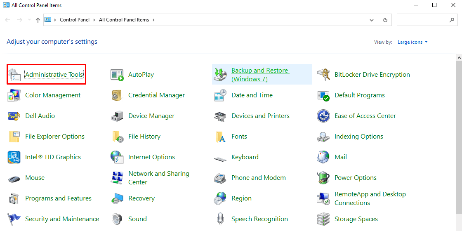Click the Credential Manager safe icon

[x=117, y=95]
